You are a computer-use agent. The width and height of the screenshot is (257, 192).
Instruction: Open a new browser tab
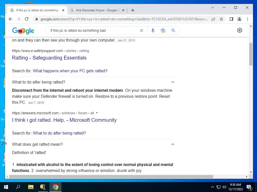click(133, 10)
